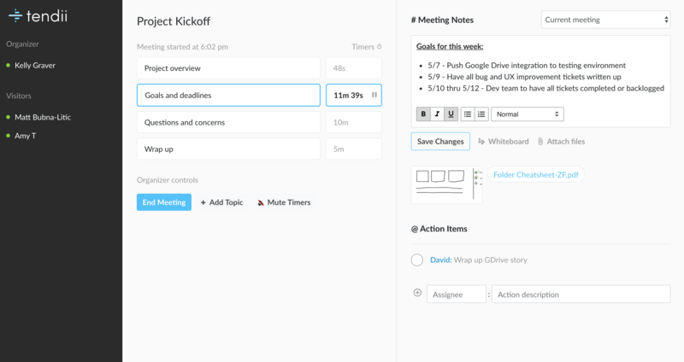Select the Questions and concerns topic
Viewport: 684px width, 362px height.
[x=228, y=122]
